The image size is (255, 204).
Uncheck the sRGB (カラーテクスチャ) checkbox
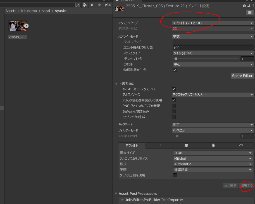(x=174, y=89)
